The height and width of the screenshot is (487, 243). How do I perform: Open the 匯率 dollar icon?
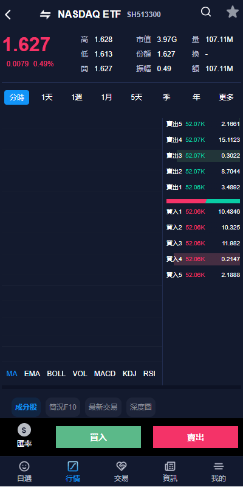tap(24, 430)
